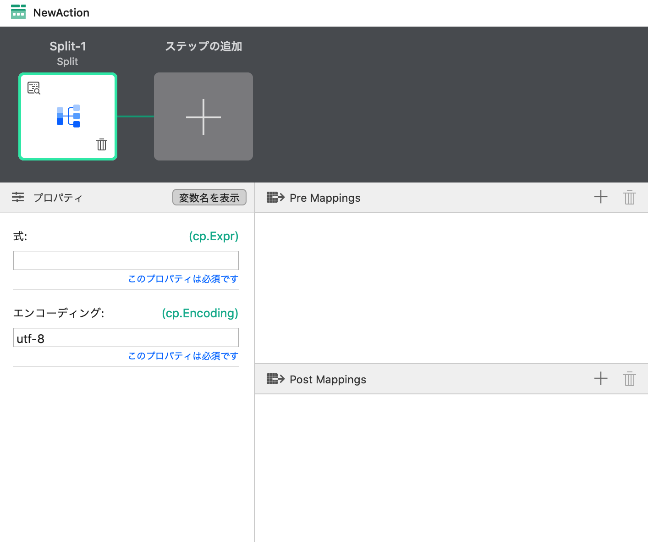Remove a Post Mappings entry with the trash icon

coord(629,379)
